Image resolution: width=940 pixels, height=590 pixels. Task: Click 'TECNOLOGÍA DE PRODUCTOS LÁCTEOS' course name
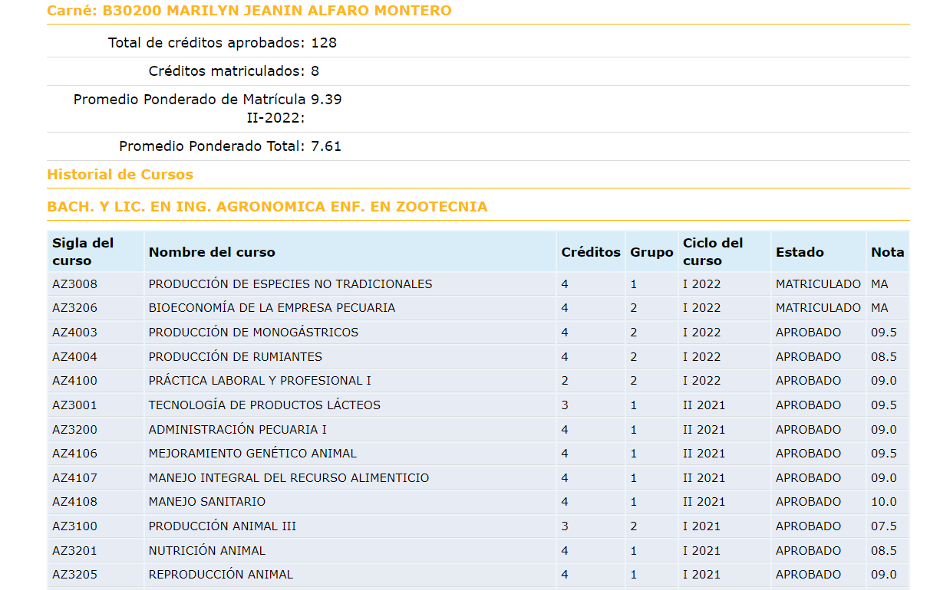tap(264, 405)
